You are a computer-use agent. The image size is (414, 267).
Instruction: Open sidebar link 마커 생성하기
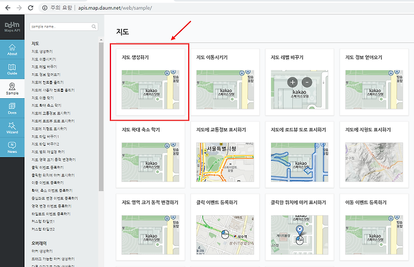coord(42,251)
